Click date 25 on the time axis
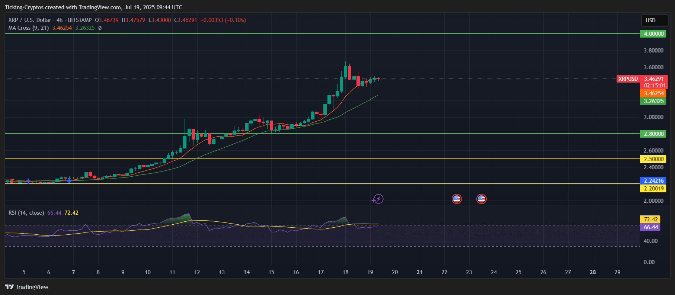Image resolution: width=675 pixels, height=295 pixels. [x=518, y=272]
